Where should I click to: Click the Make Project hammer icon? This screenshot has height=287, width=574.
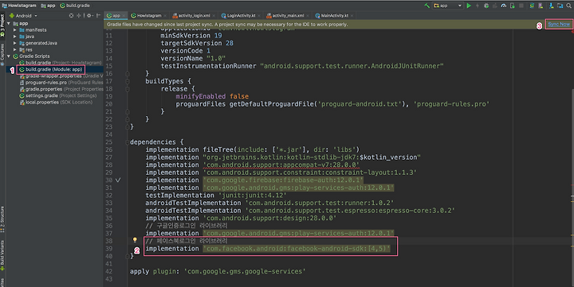[427, 6]
